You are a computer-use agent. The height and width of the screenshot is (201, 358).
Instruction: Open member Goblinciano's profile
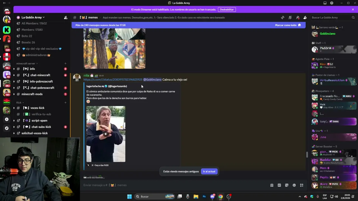[334, 34]
